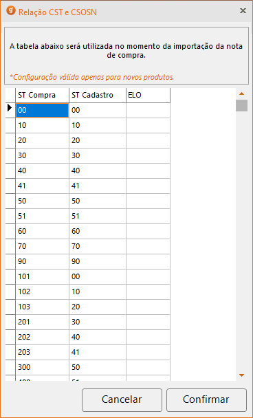The height and width of the screenshot is (418, 253).
Task: Click the ELO column header
Action: [148, 95]
